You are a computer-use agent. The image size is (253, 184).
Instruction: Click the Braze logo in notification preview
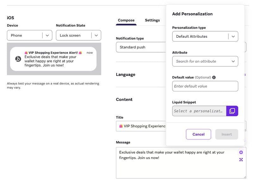tap(18, 59)
